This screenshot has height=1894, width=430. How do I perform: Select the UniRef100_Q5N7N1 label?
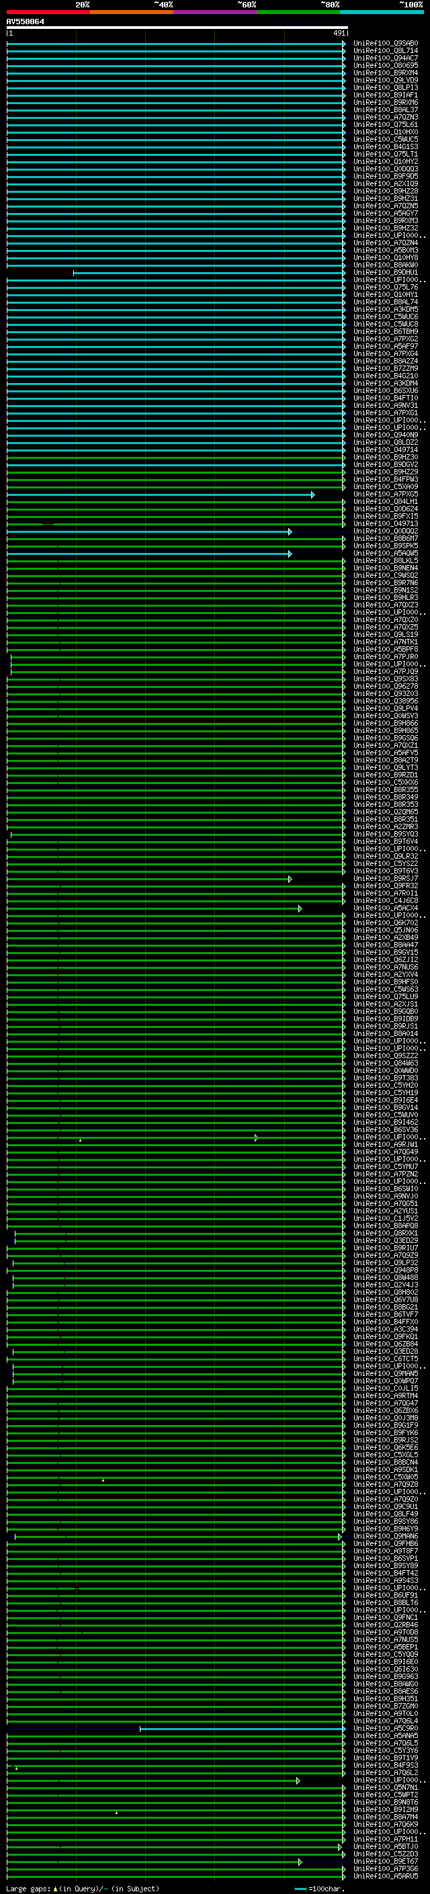click(x=385, y=1787)
